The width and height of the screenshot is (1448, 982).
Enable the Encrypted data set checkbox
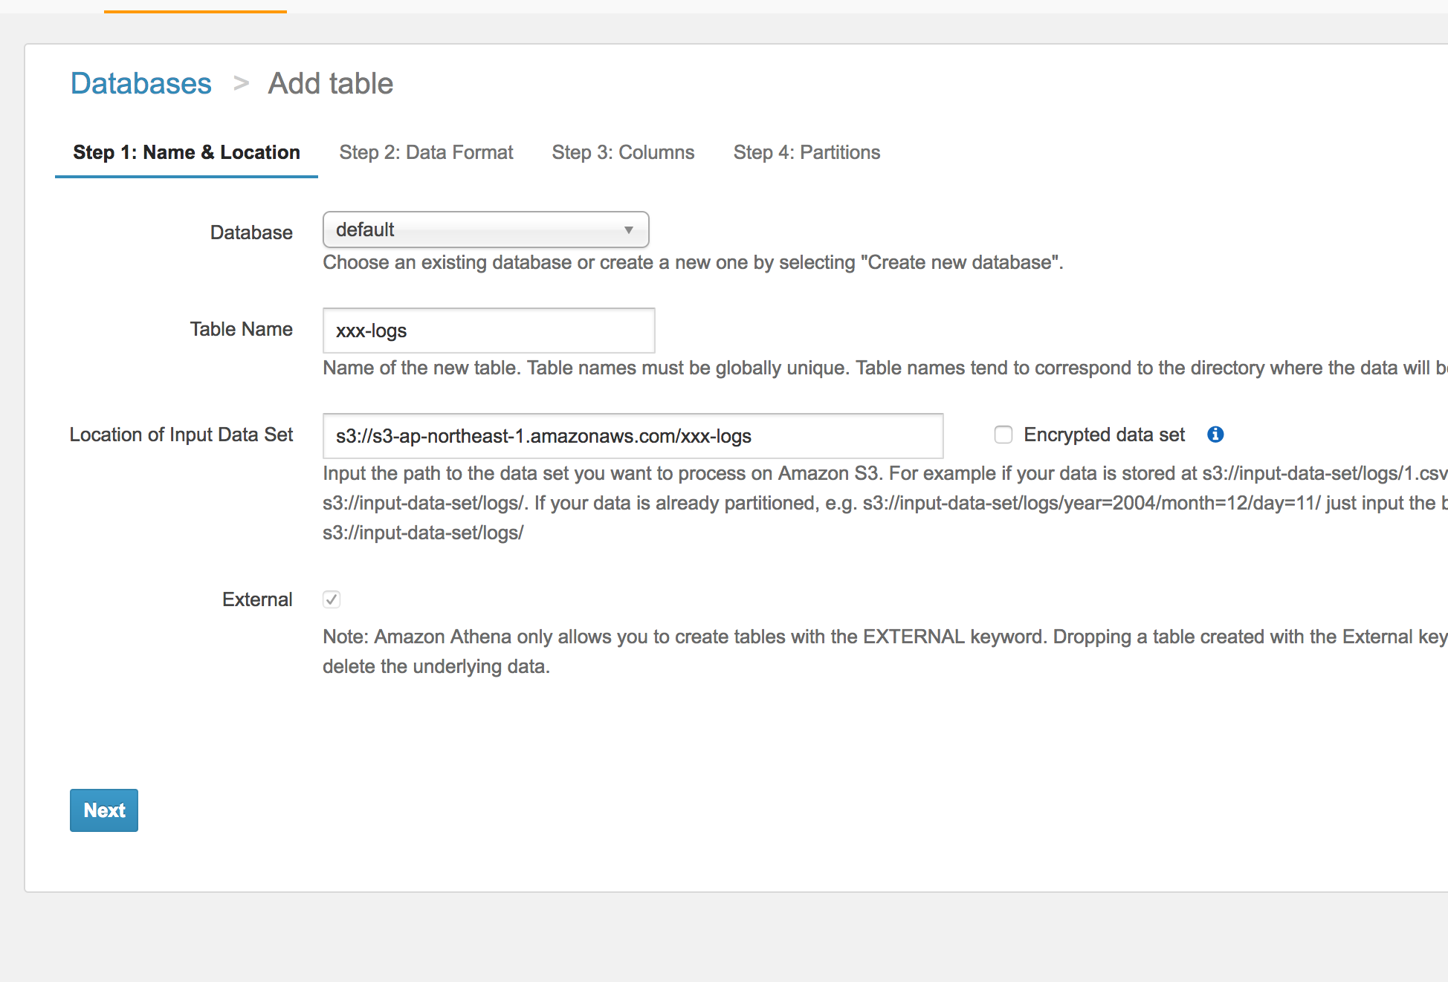click(x=1003, y=435)
